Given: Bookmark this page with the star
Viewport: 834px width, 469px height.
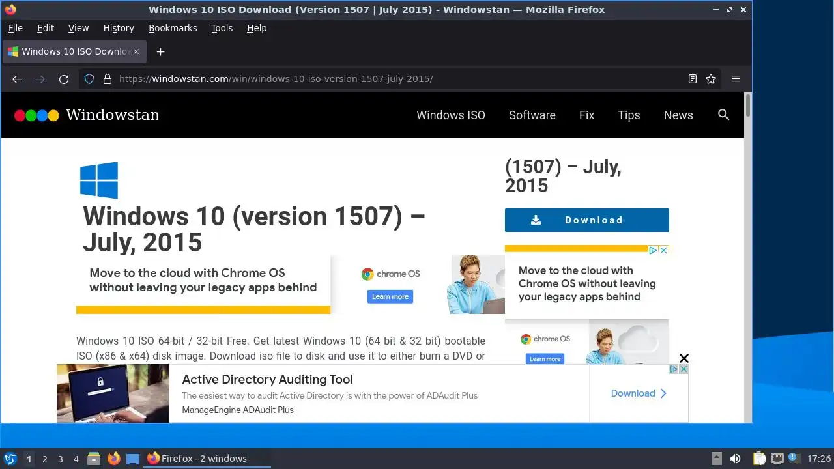Looking at the screenshot, I should 711,79.
